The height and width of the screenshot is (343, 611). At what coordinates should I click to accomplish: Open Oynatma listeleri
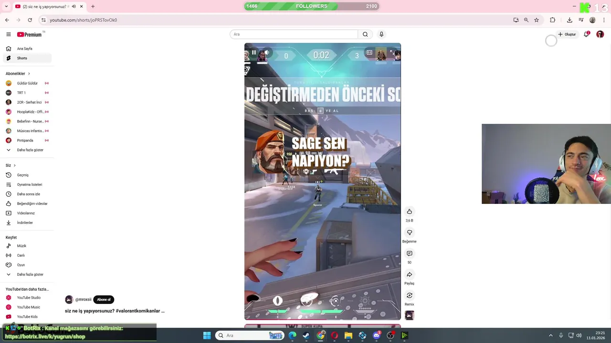click(27, 184)
